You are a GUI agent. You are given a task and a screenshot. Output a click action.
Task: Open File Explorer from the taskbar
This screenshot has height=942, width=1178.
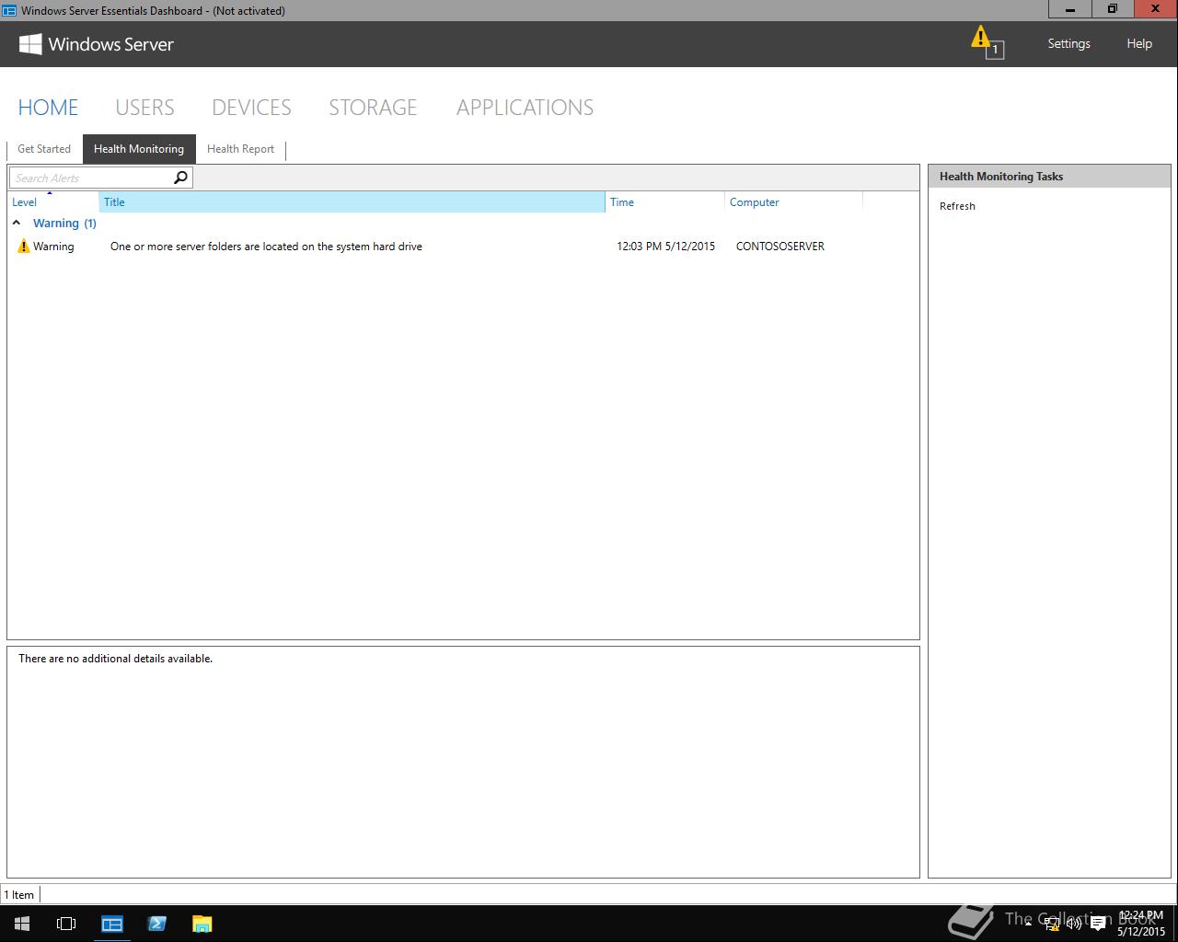pos(202,924)
